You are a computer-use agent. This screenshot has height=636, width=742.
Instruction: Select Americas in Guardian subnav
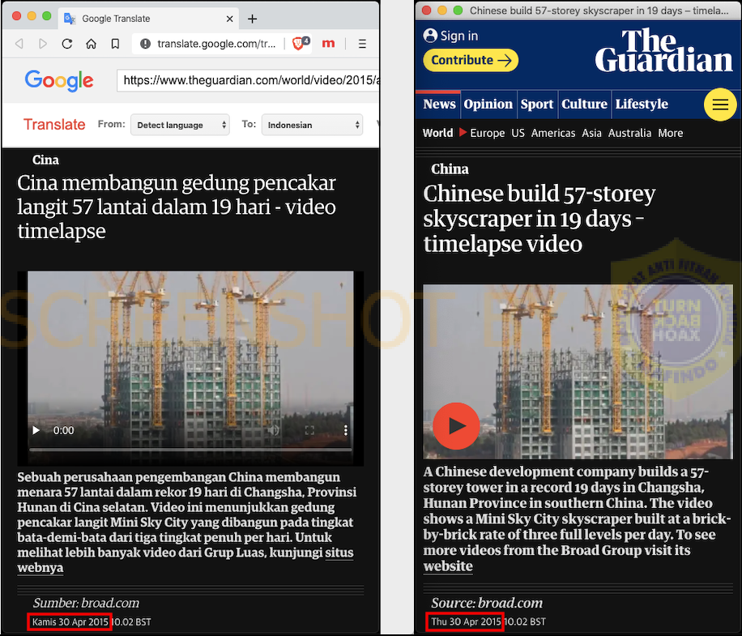553,133
